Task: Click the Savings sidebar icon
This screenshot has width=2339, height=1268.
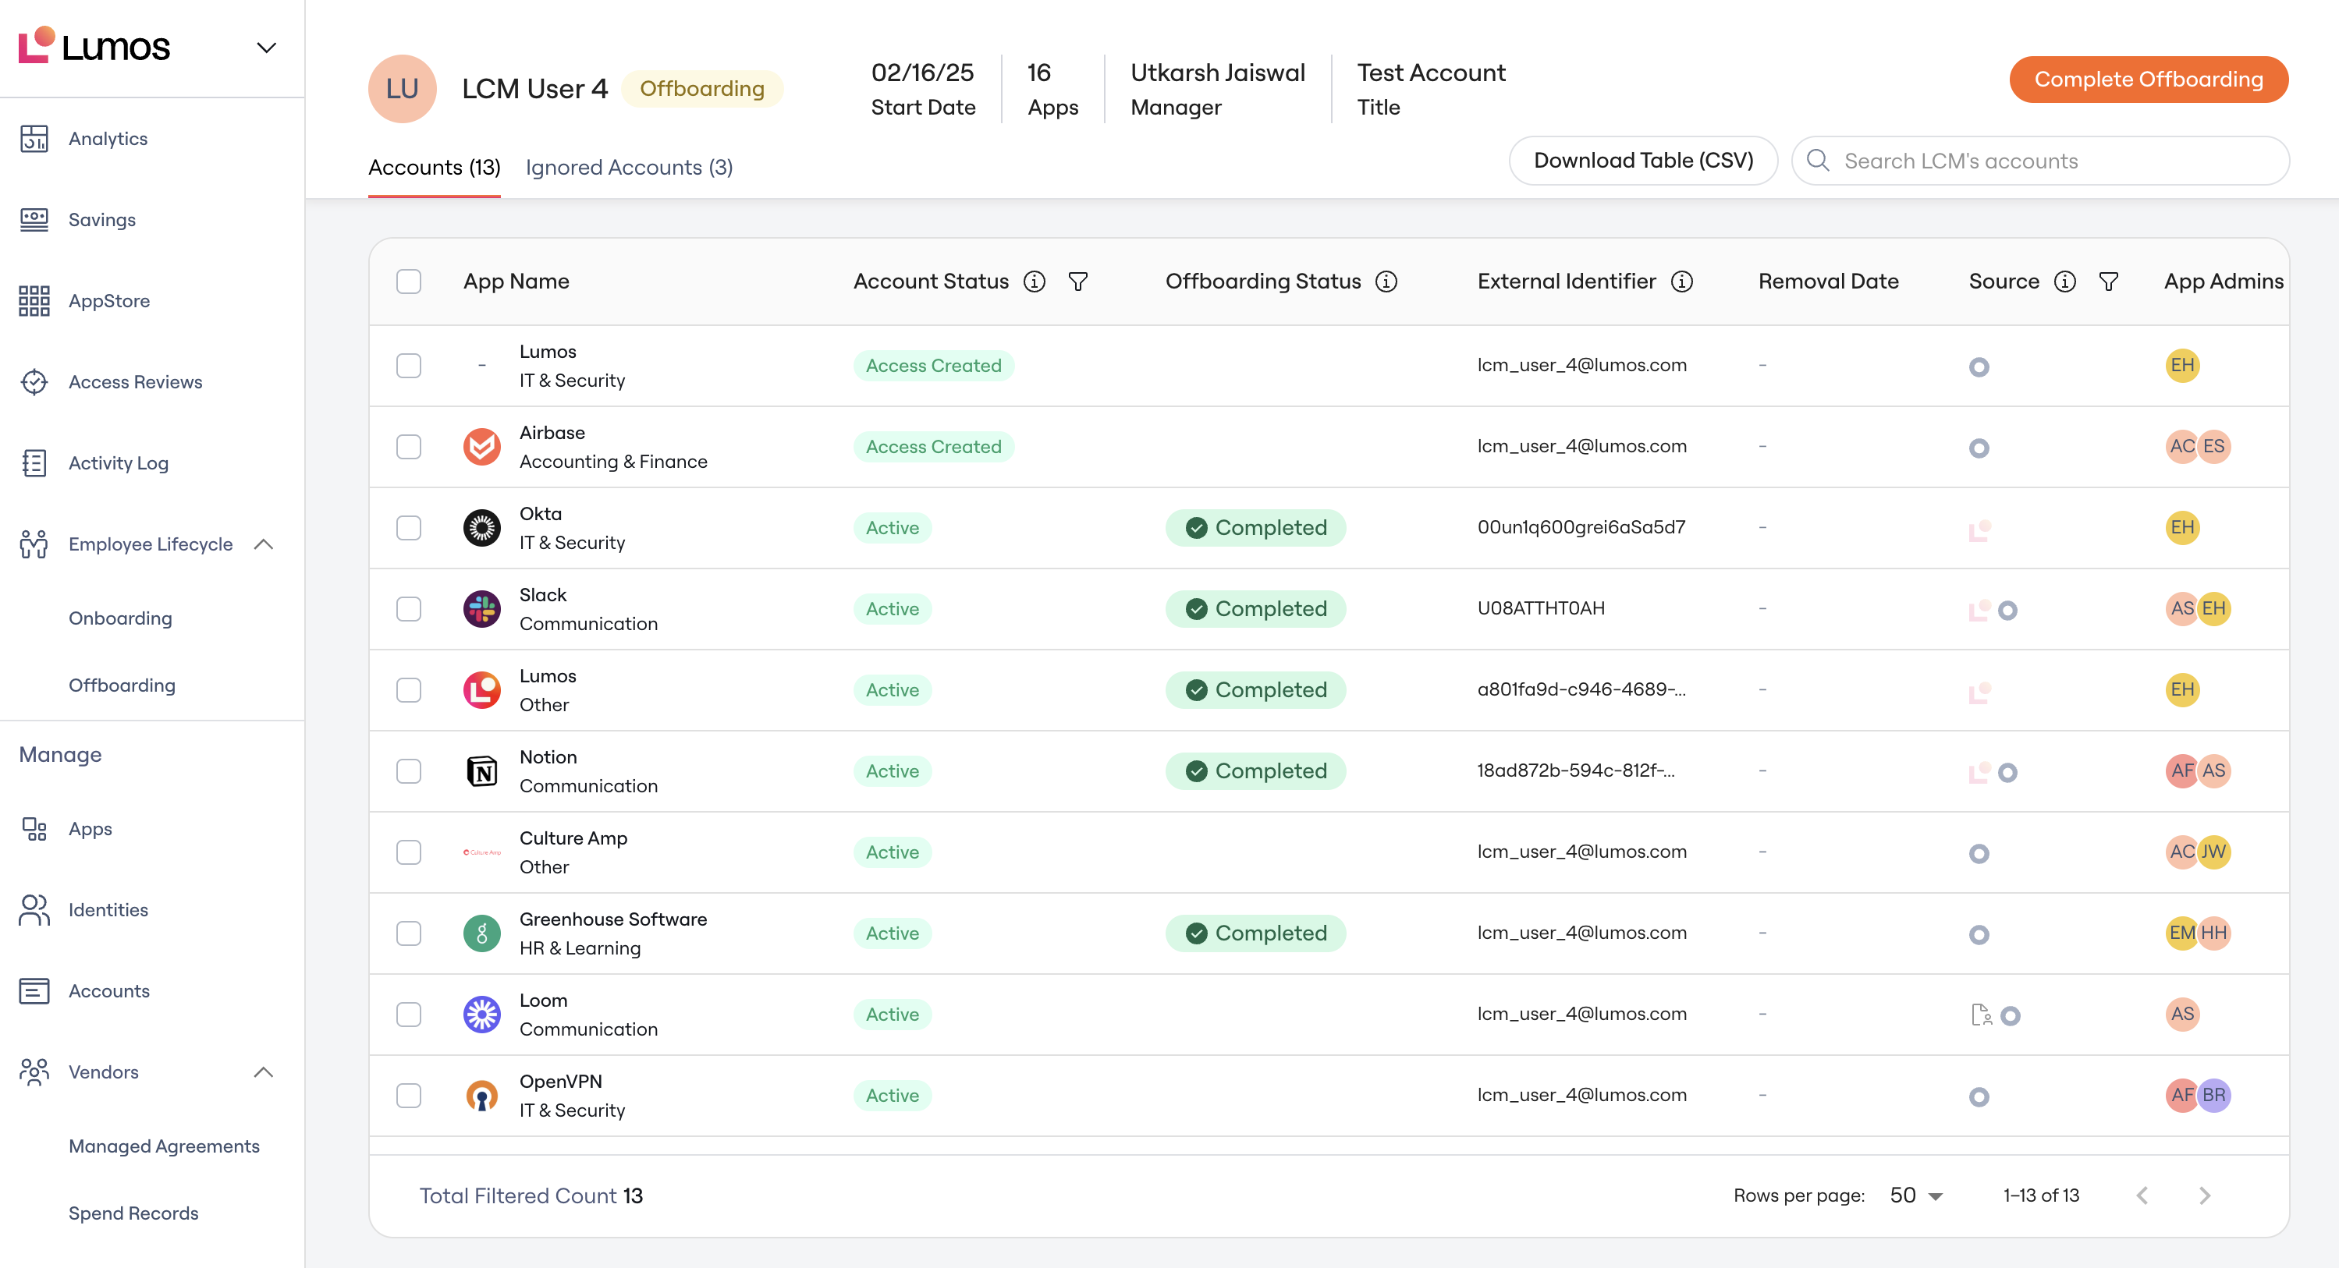Action: click(34, 220)
